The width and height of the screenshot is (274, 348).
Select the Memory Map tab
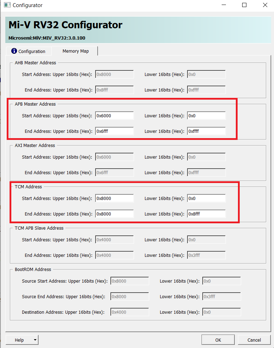(x=75, y=51)
